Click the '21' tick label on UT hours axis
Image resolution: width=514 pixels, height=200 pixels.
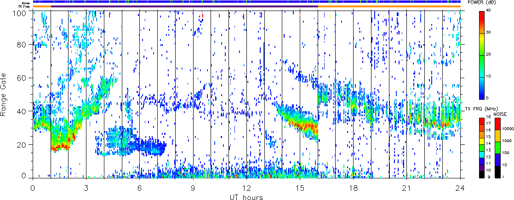coord(407,187)
